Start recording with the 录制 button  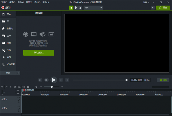(x=6, y=8)
